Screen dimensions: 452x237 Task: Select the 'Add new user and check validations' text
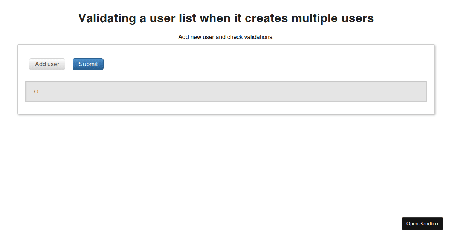coord(226,37)
